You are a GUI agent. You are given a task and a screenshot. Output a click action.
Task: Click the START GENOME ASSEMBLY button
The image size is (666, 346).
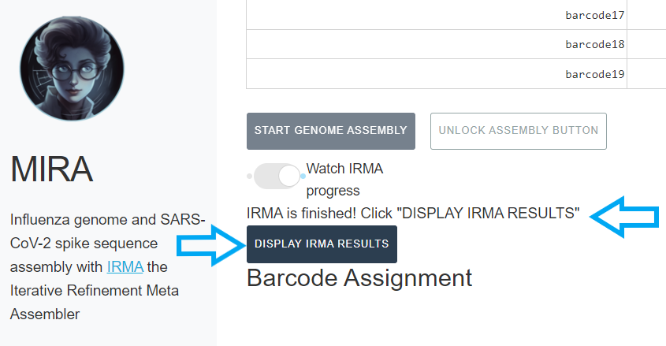(330, 131)
